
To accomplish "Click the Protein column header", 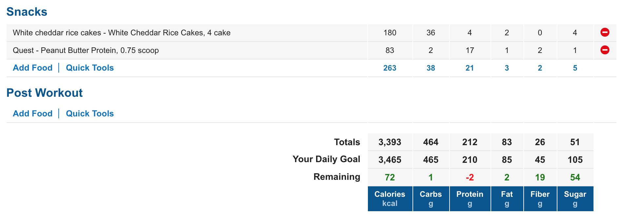I will click(x=470, y=199).
